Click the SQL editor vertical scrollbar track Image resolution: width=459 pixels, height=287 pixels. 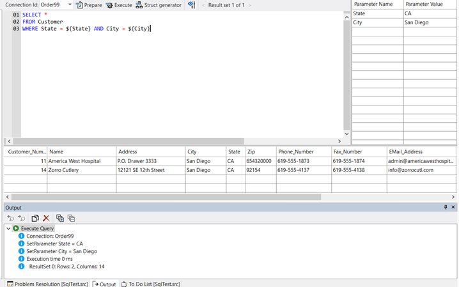[346, 75]
